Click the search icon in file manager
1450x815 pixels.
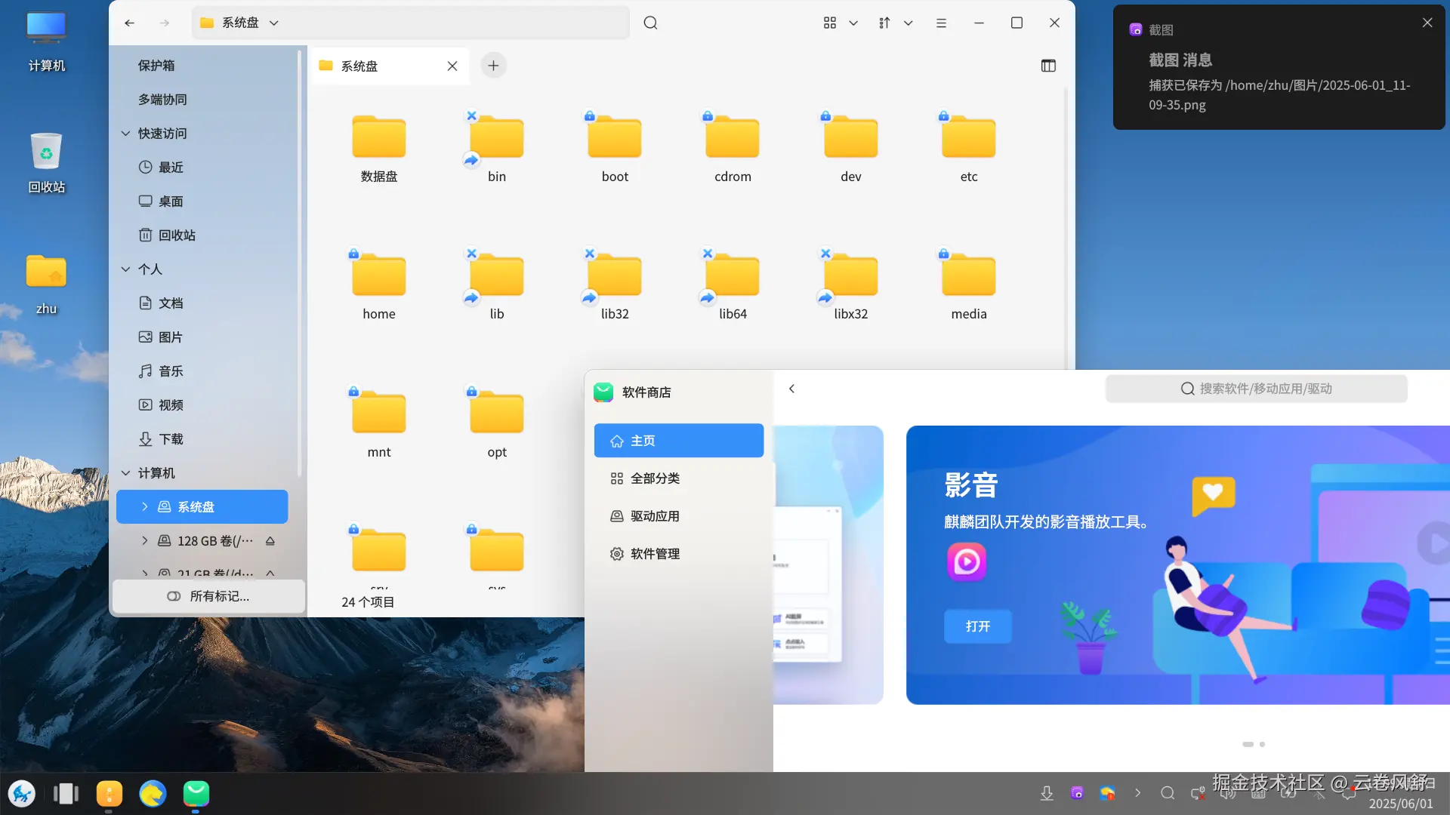650,23
